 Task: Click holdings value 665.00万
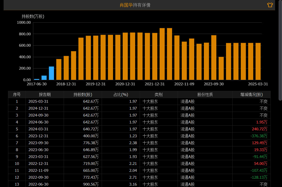91,170
